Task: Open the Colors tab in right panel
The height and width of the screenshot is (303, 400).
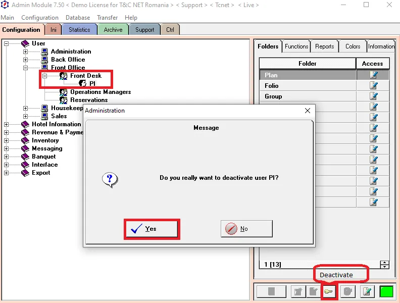Action: [x=353, y=46]
